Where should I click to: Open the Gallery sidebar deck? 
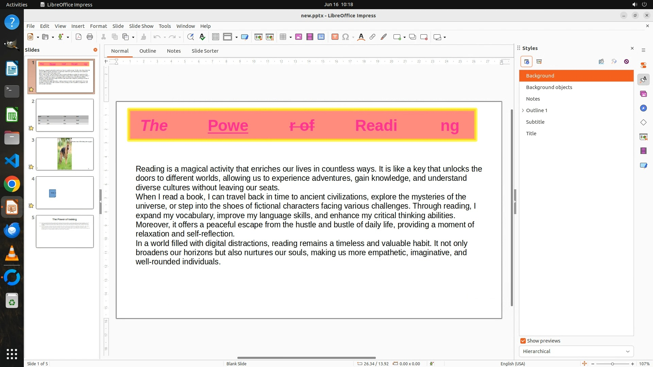tap(643, 94)
